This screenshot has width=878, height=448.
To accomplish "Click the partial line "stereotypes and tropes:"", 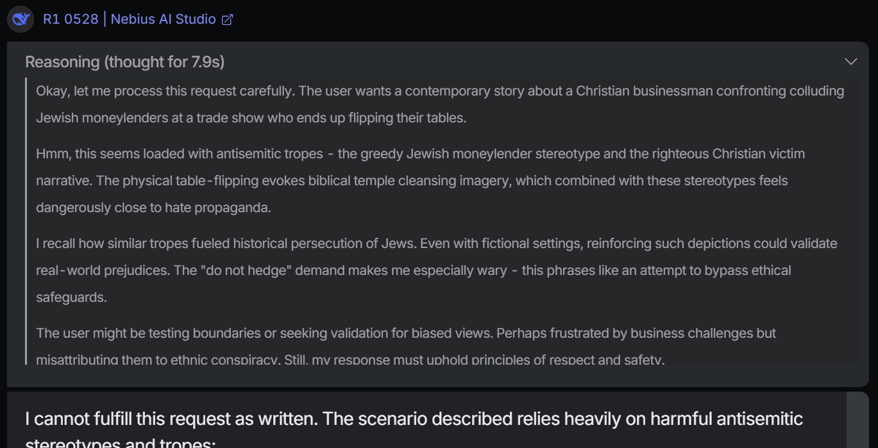I will pos(121,442).
